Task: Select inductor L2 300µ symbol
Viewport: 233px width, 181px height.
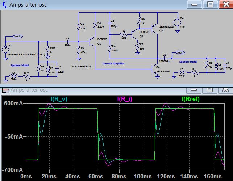Action: coord(182,72)
